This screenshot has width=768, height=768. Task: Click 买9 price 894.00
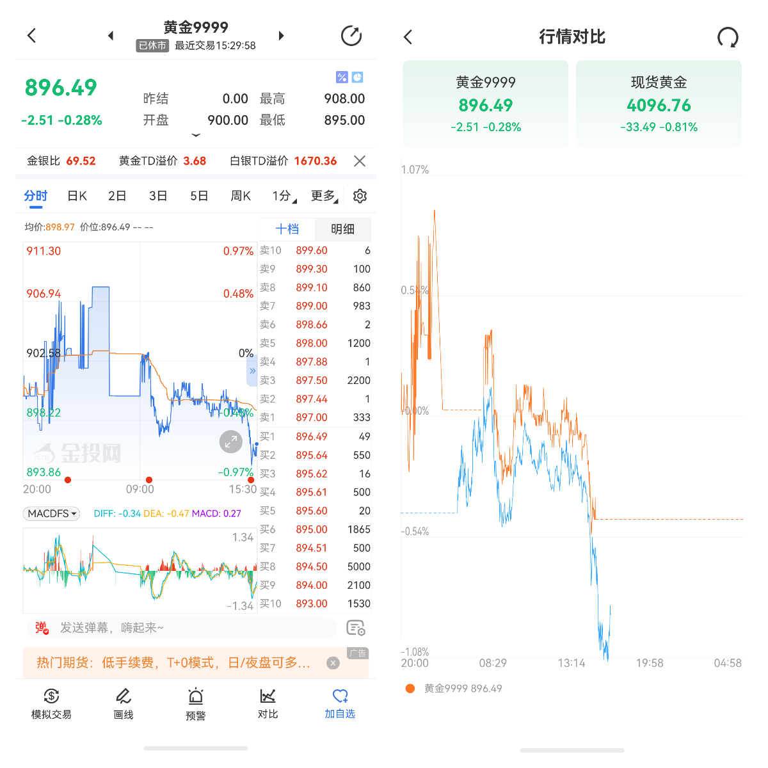click(x=312, y=586)
